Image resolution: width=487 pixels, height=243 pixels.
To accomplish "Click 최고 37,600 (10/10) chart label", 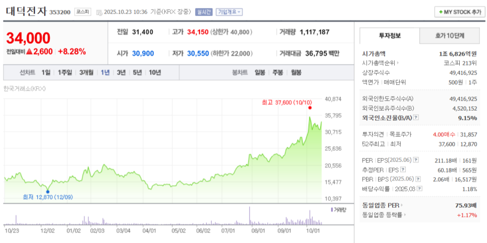I will coord(287,102).
